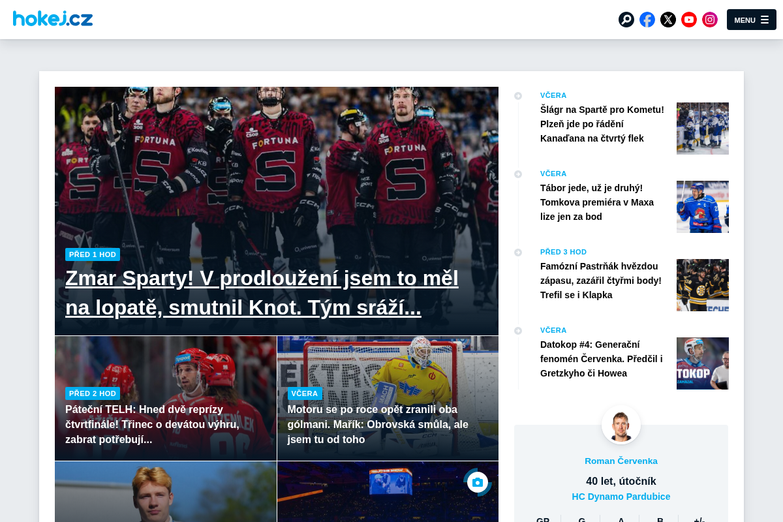Screen dimensions: 783x522
Task: Click the hokej.cz logo
Action: coord(53,18)
